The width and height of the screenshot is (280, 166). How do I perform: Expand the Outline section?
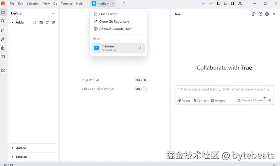pyautogui.click(x=19, y=148)
